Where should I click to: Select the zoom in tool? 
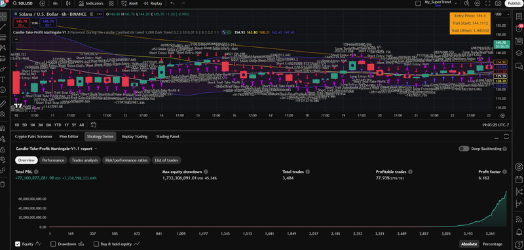click(3, 114)
